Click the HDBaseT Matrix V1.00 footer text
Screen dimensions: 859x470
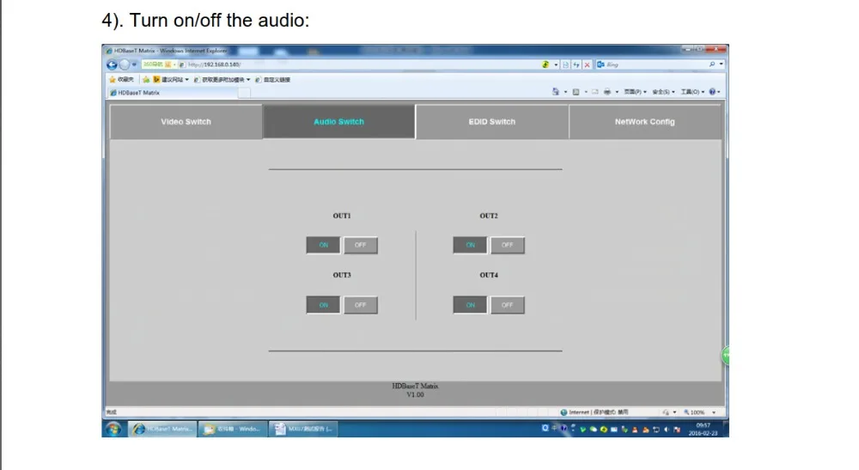click(415, 390)
